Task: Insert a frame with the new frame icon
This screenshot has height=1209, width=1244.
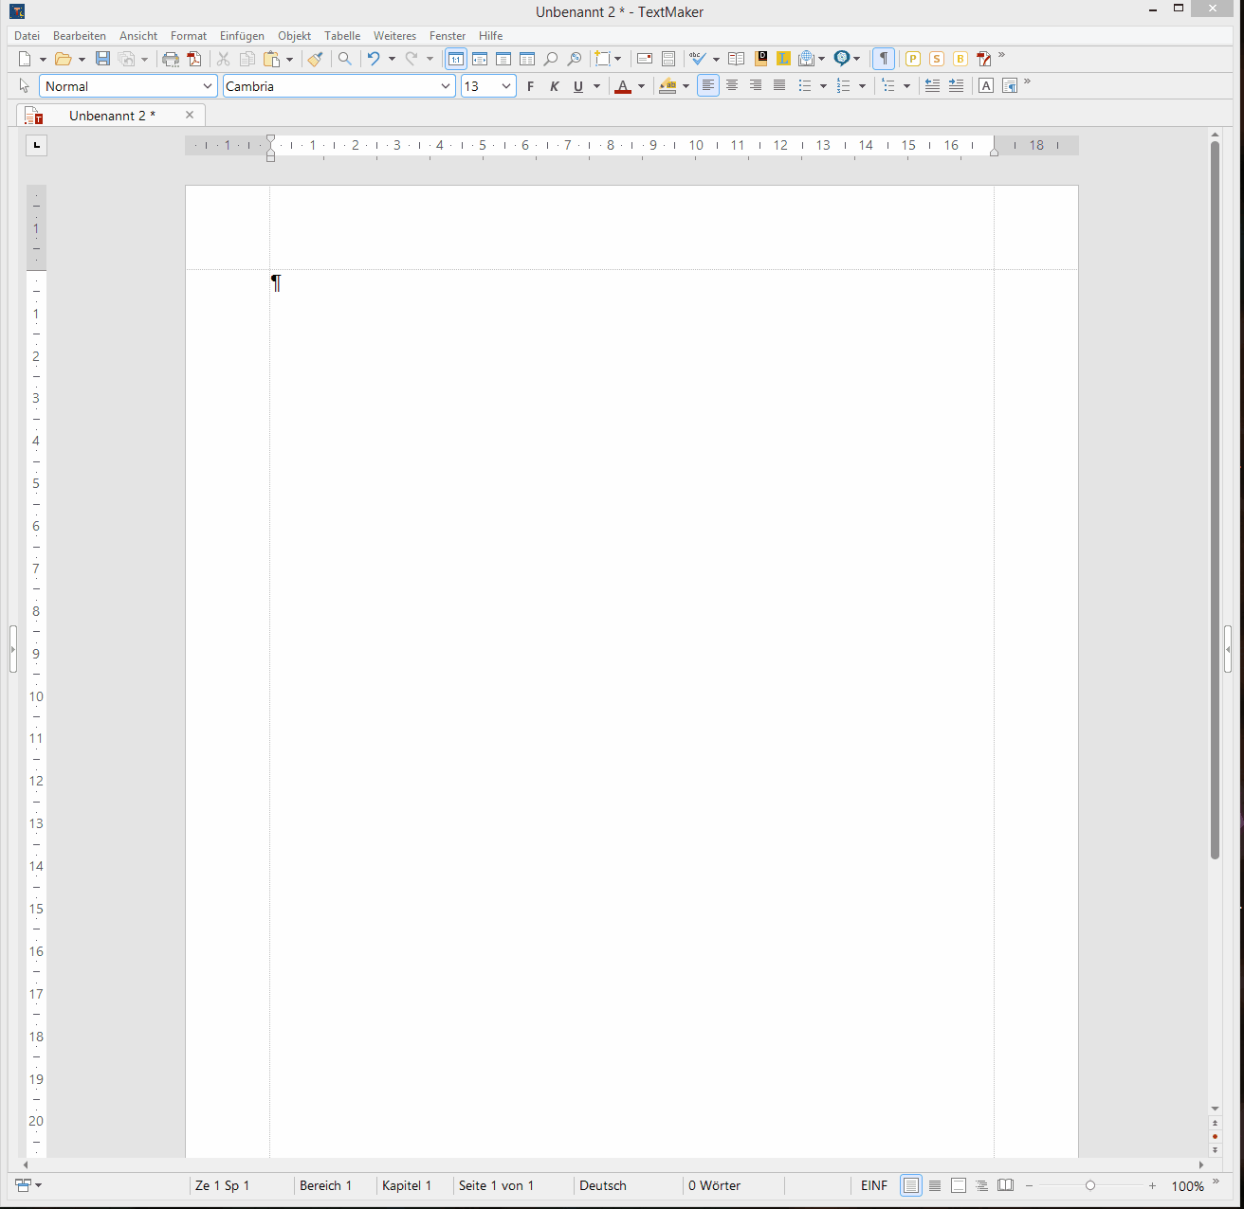Action: point(602,59)
